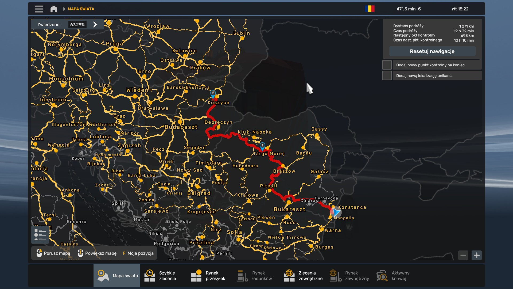Screen dimensions: 513x289
Task: Tick the add new checkpoint checkbox
Action: coord(387,65)
